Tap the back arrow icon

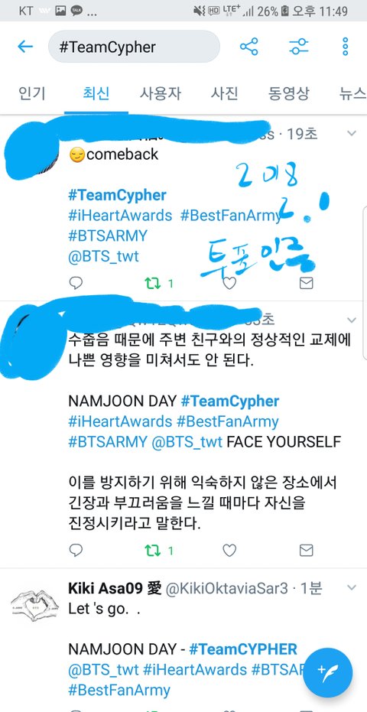point(25,47)
